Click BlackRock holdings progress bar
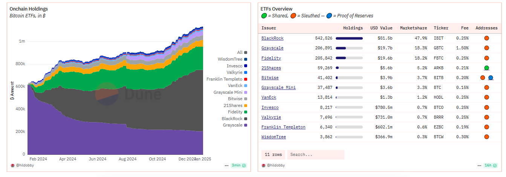This screenshot has width=506, height=177. coord(349,38)
